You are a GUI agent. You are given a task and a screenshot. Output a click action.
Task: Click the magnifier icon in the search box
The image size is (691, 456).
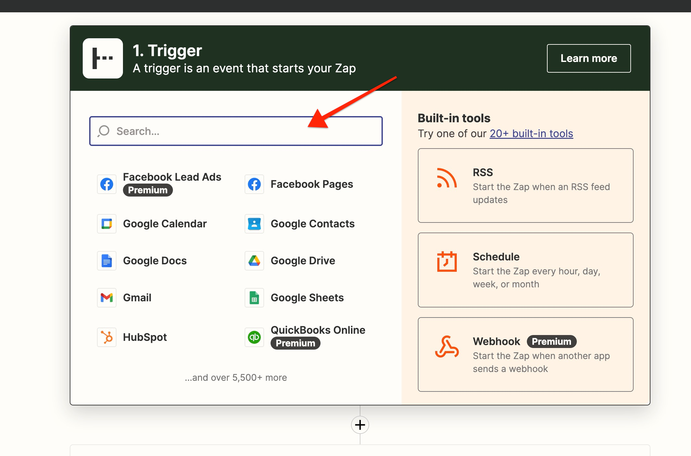pos(103,131)
